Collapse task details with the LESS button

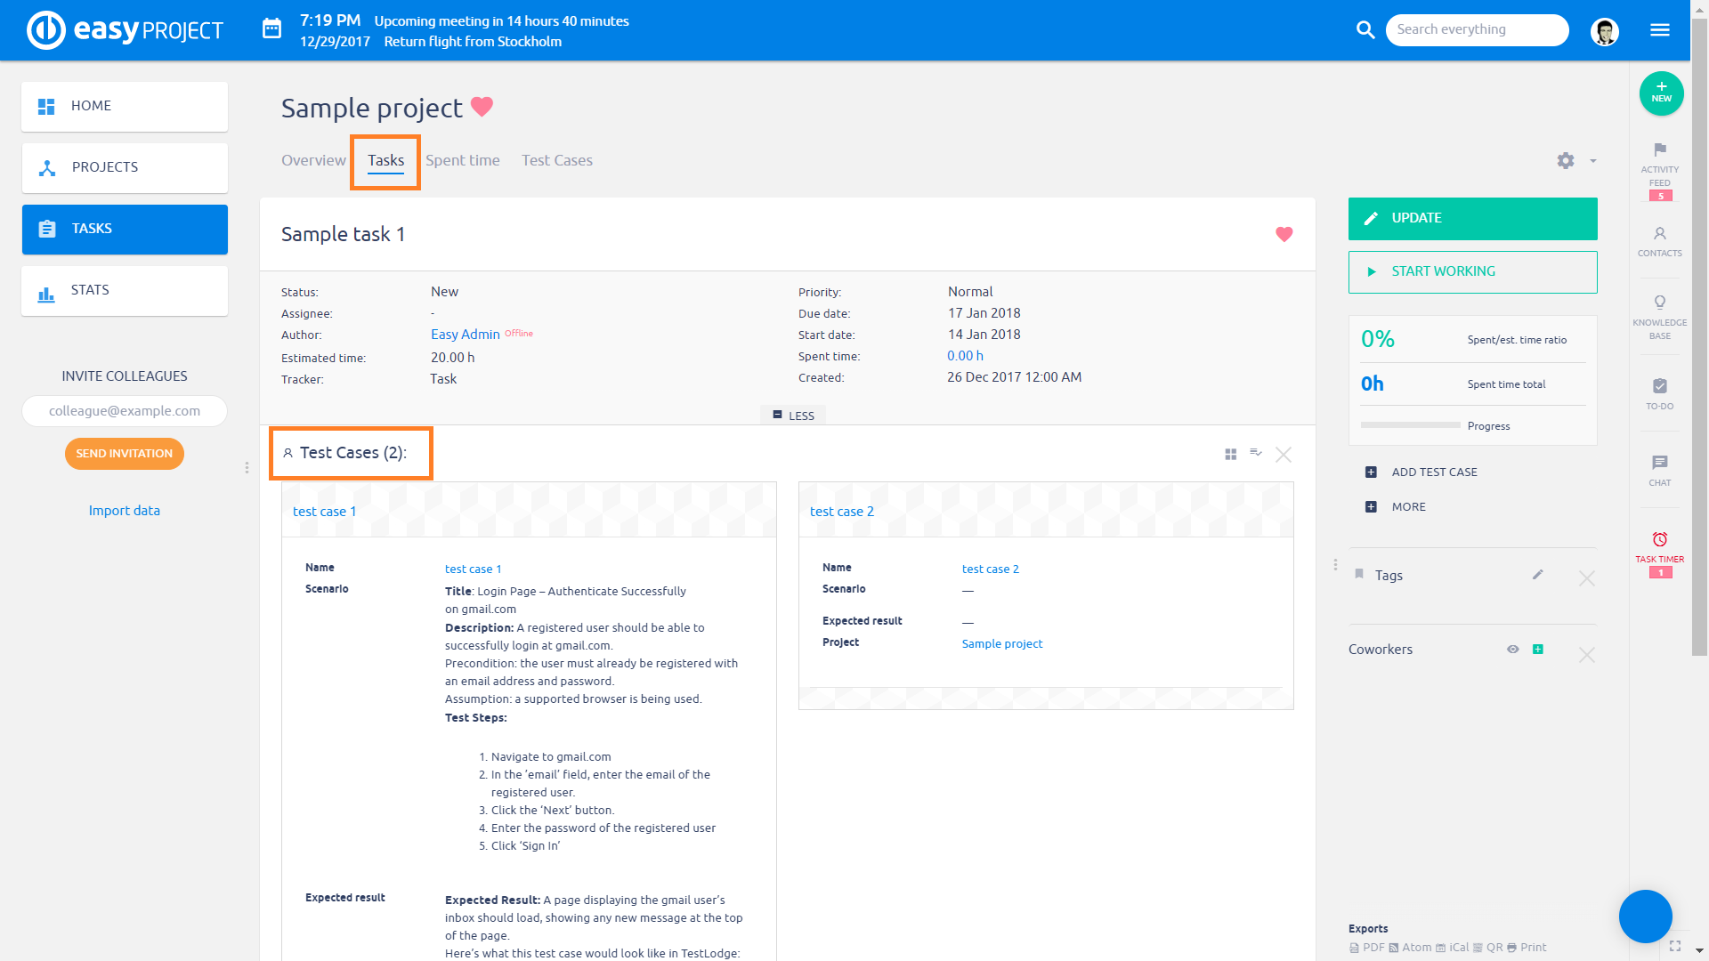pyautogui.click(x=793, y=416)
